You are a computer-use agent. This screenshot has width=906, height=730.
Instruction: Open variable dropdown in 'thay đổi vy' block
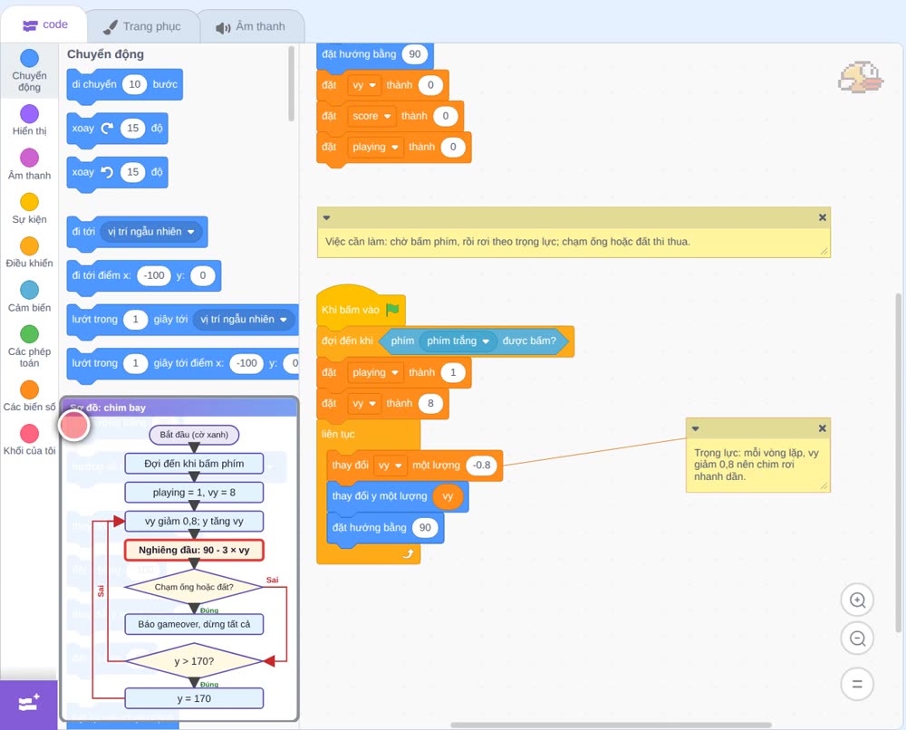[x=390, y=466]
